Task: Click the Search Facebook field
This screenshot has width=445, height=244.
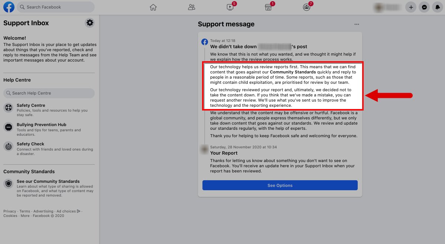Action: click(56, 7)
